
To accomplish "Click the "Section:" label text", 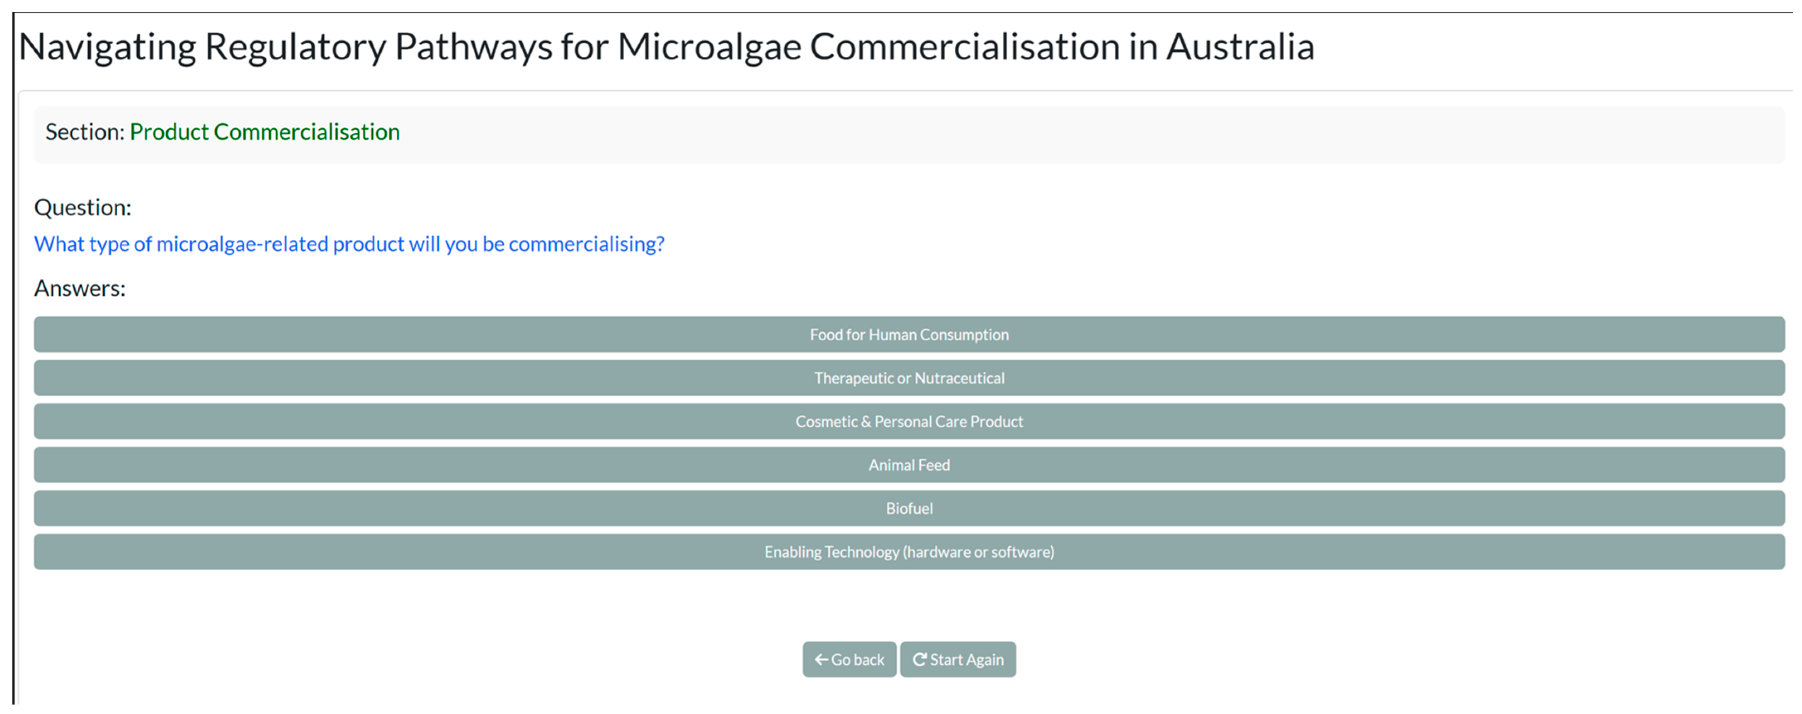I will (85, 132).
